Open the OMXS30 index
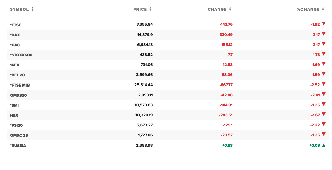332x170 pixels. 18,95
